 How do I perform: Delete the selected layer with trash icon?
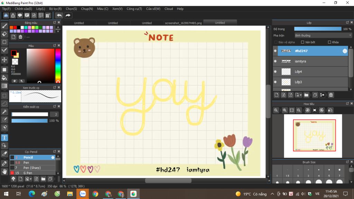coord(331,95)
